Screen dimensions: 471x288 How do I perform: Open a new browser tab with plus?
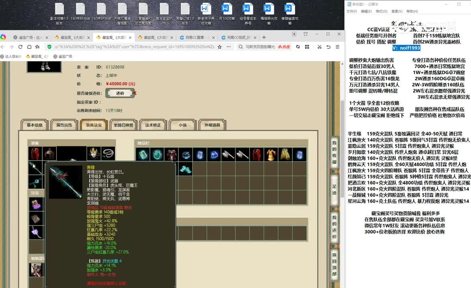coord(264,38)
